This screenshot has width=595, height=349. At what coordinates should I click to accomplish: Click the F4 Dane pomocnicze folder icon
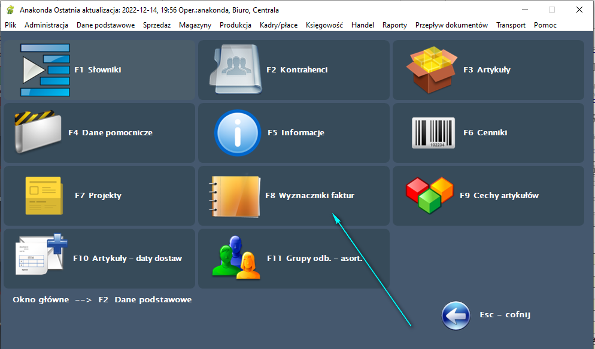(38, 132)
